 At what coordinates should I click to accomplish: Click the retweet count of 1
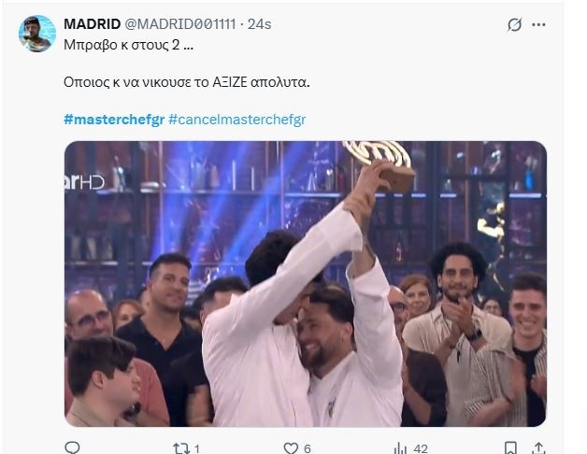point(197,448)
